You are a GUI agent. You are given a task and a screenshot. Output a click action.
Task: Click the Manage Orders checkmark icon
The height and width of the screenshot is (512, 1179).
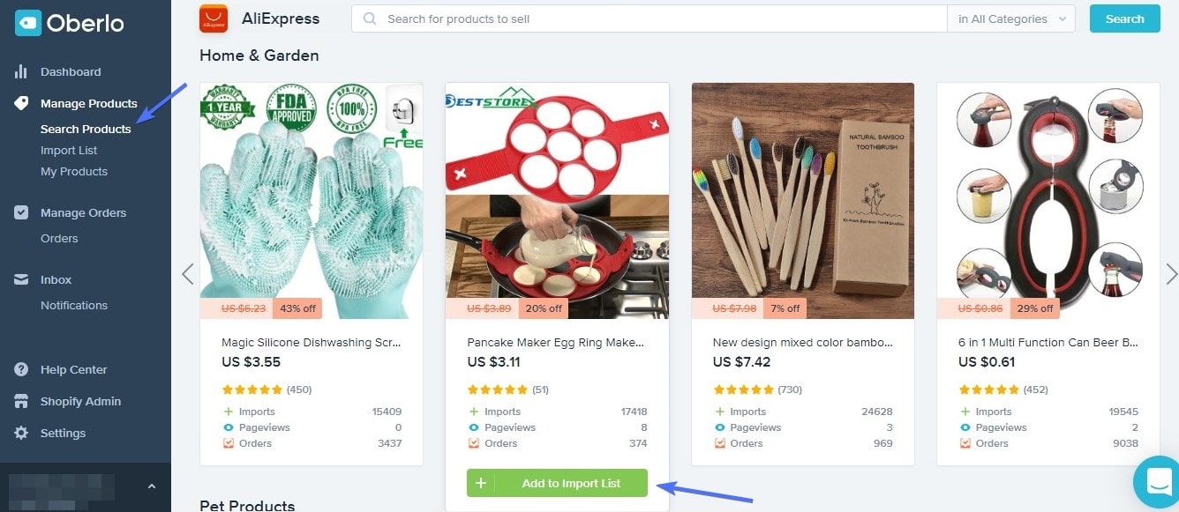21,212
